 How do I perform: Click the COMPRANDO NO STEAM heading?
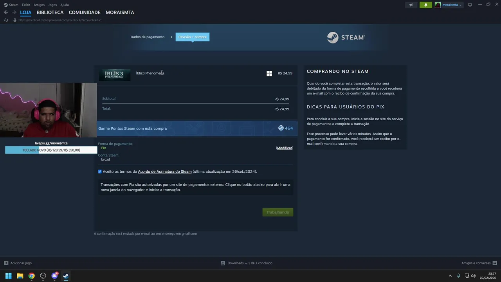coord(338,71)
